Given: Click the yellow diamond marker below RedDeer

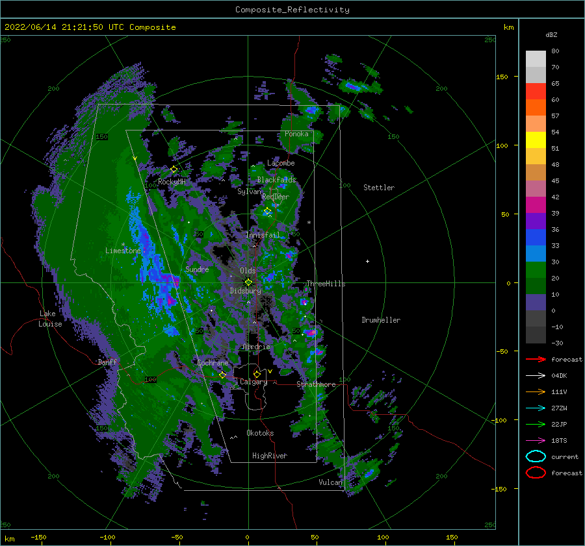Looking at the screenshot, I should (268, 211).
